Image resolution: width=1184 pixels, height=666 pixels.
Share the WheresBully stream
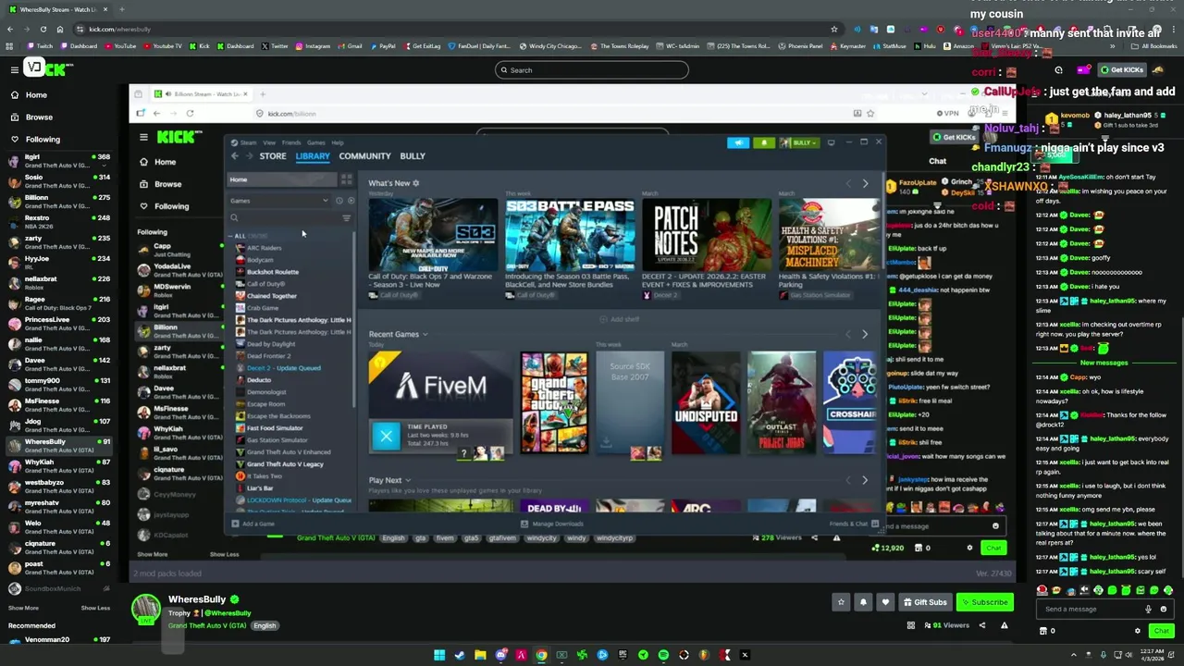point(982,625)
